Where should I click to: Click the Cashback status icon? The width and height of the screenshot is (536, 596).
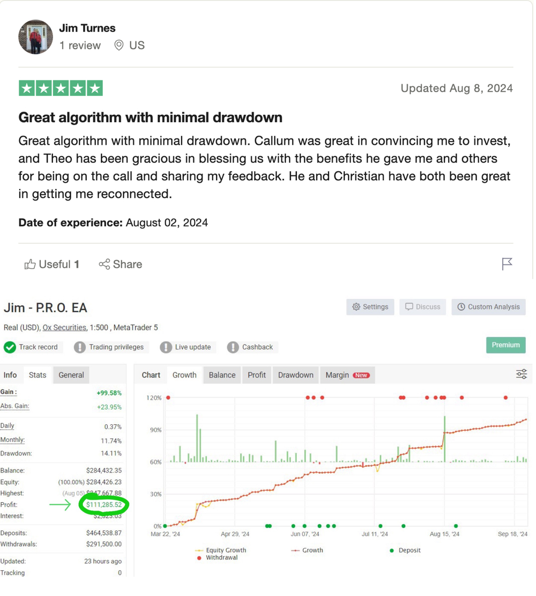point(233,347)
